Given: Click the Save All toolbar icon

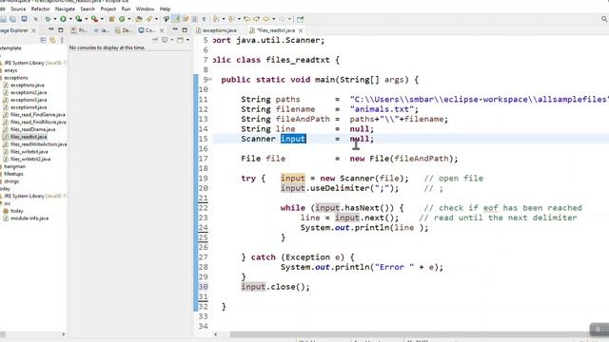Looking at the screenshot, I should [12, 19].
